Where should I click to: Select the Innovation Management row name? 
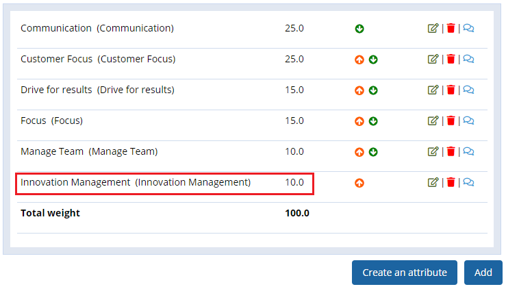(136, 182)
